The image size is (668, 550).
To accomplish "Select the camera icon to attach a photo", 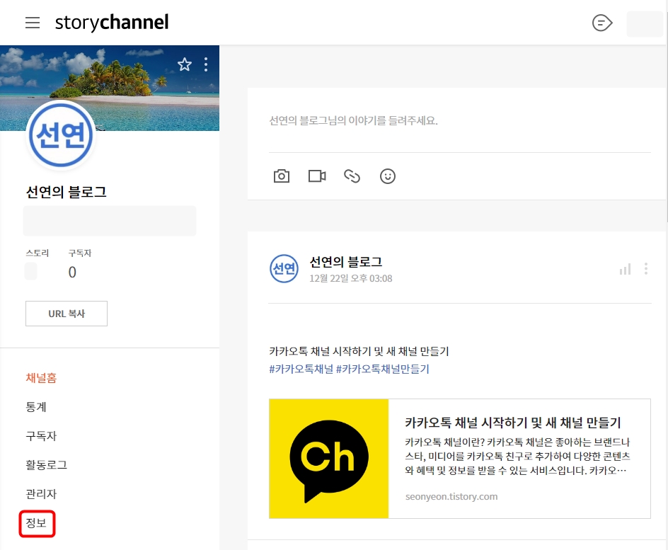I will [282, 176].
